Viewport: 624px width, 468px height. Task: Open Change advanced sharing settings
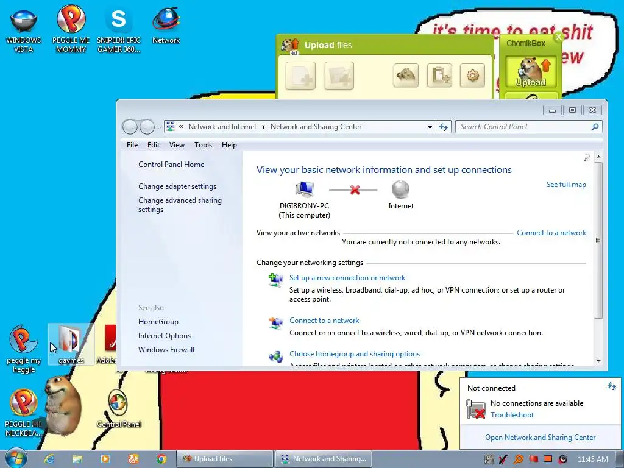[x=180, y=205]
